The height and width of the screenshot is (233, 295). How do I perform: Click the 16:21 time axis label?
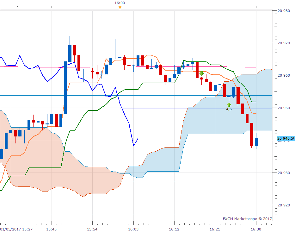(215, 229)
